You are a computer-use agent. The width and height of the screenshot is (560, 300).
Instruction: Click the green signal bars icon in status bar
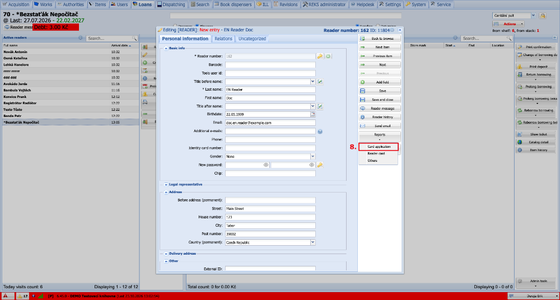[x=40, y=296]
